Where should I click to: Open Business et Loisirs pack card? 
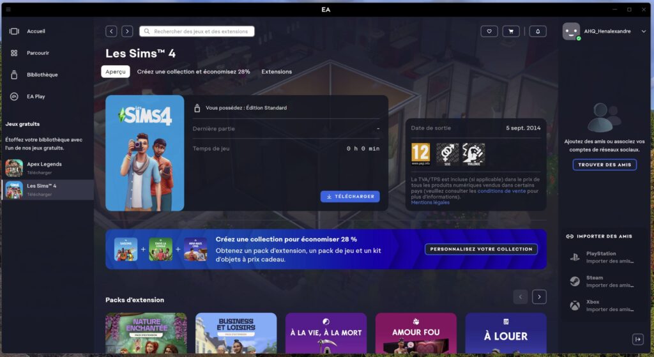click(x=236, y=333)
